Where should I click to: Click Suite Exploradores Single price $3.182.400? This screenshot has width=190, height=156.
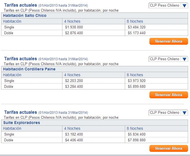(74, 134)
